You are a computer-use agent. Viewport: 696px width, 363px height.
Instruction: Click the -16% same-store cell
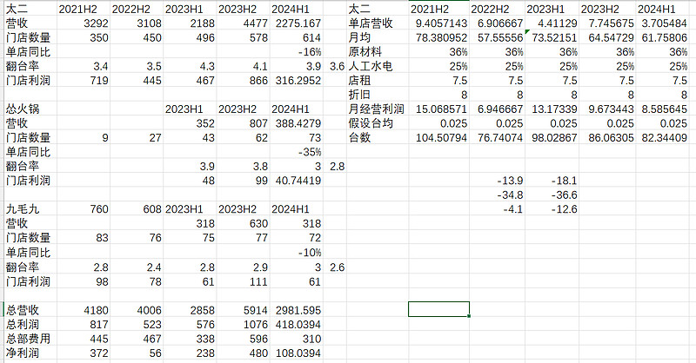pyautogui.click(x=297, y=52)
